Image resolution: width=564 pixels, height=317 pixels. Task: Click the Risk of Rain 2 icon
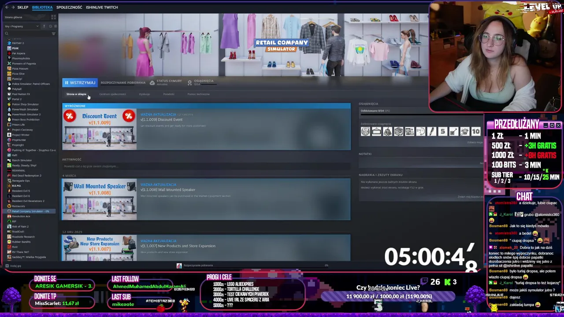coord(9,226)
